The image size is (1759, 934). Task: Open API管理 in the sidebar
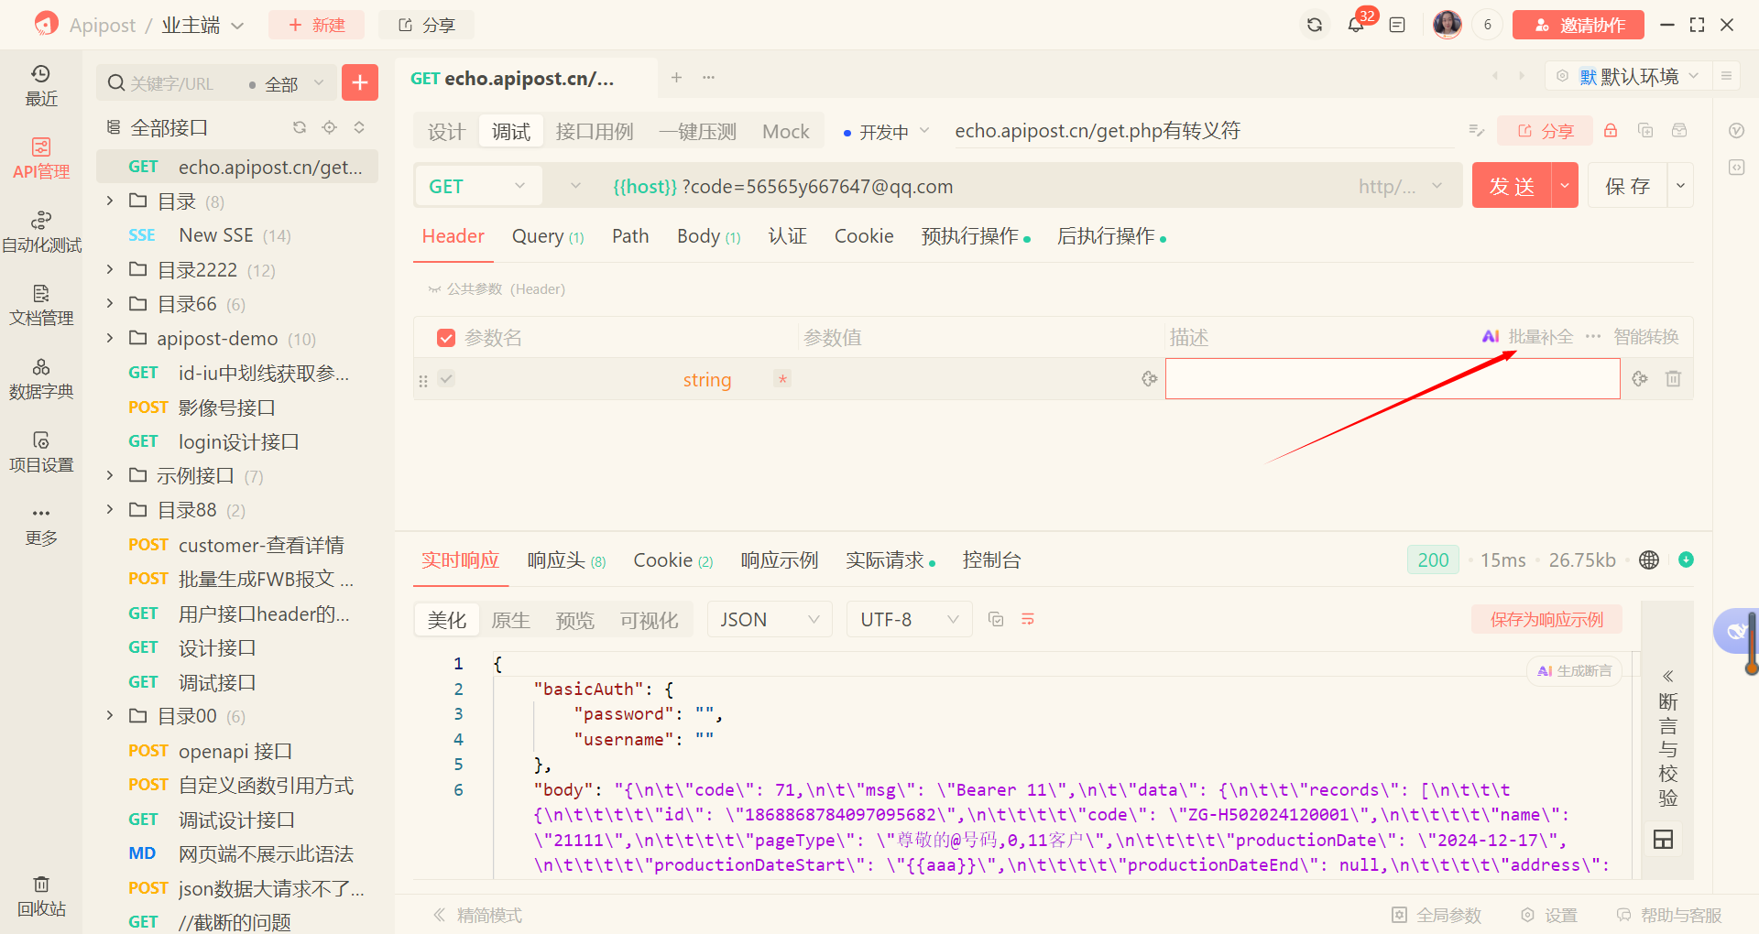pos(41,159)
